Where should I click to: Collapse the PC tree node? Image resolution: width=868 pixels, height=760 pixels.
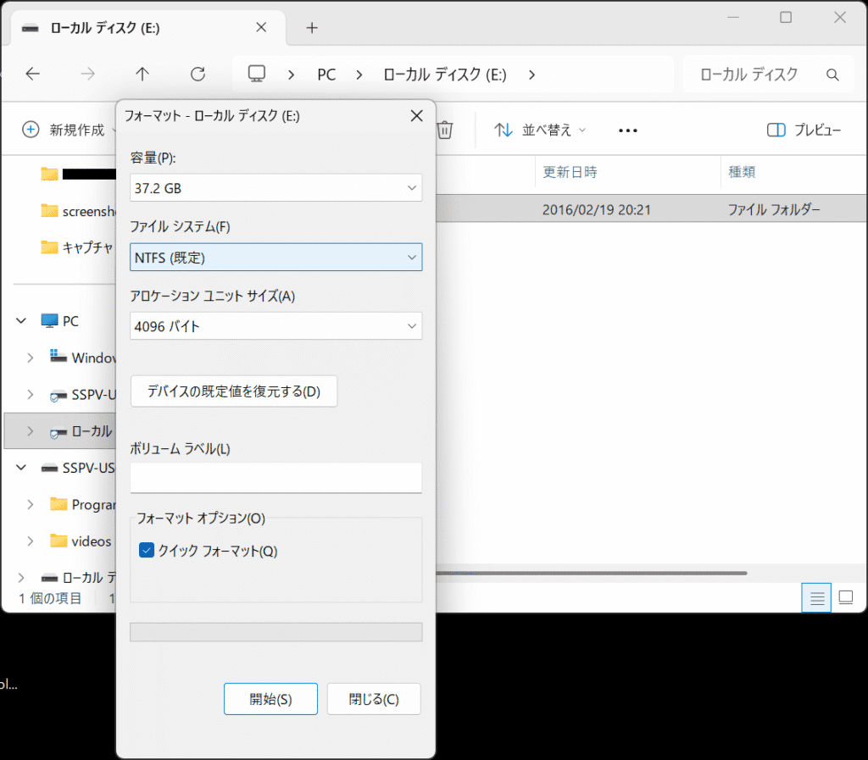coord(21,321)
